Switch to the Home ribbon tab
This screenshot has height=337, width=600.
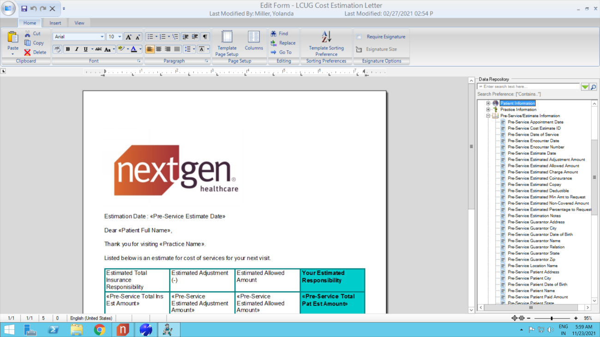(30, 23)
